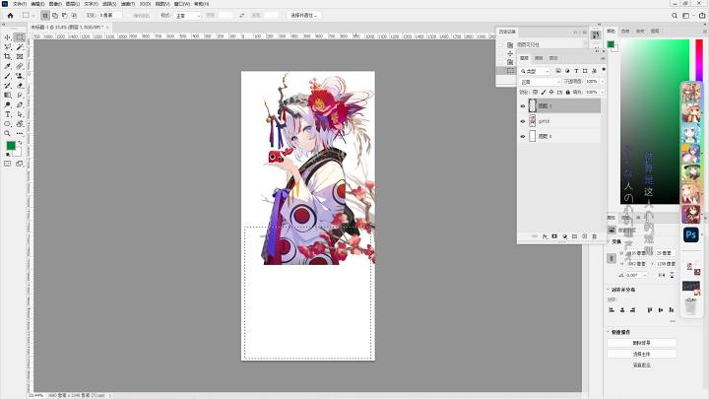Image resolution: width=709 pixels, height=399 pixels.
Task: Open the Opacity slider dropdown
Action: 603,82
